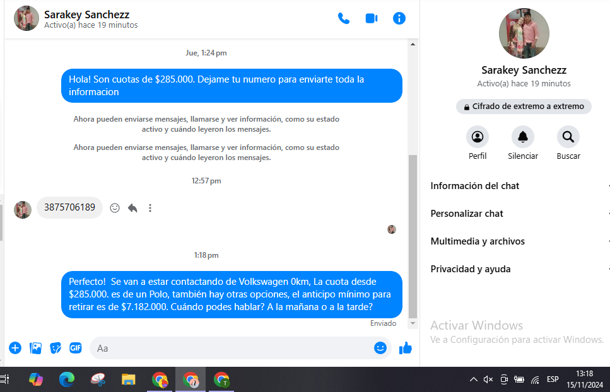The height and width of the screenshot is (392, 610).
Task: Open Snipping Tool from the taskbar
Action: [98, 379]
